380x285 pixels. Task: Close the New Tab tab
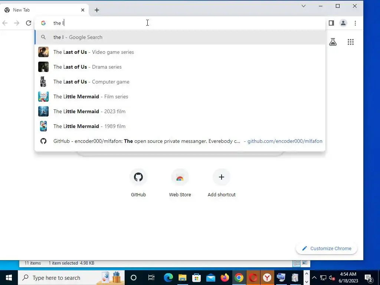[x=83, y=10]
